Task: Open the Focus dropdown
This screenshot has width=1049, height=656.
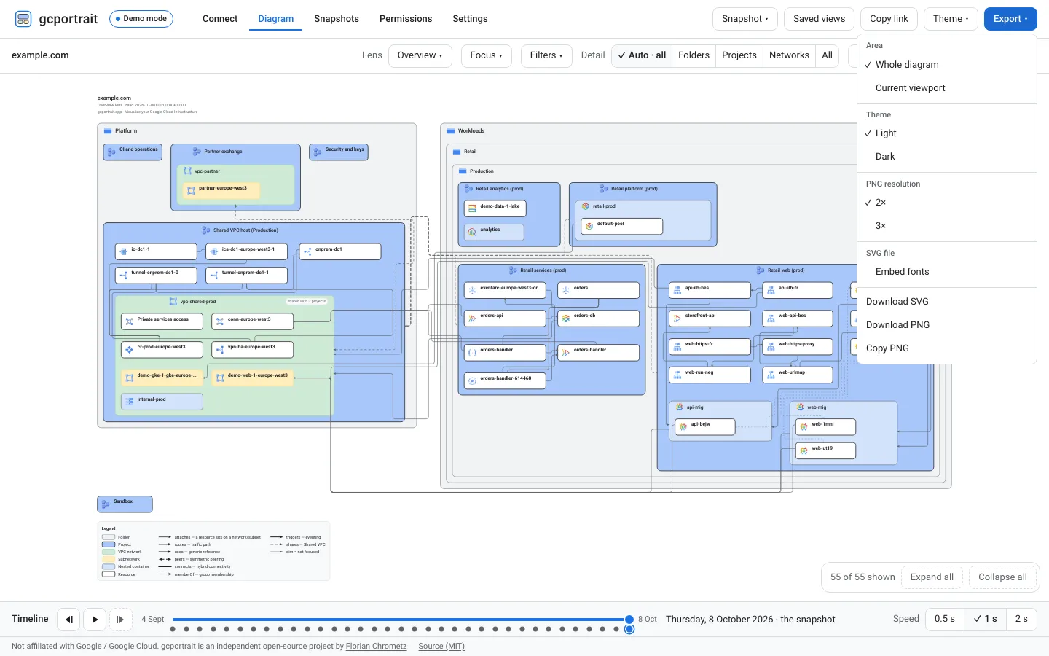Action: pos(487,55)
